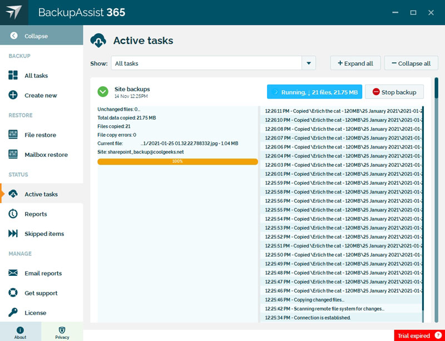The image size is (445, 341).
Task: Select the 12:25:46 PM Copying changed files entry
Action: [341, 299]
